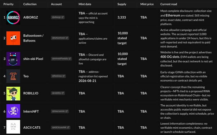The width and height of the screenshot is (217, 135).
Task: Click 'The account identity is verifiable' read
Action: [x=187, y=111]
